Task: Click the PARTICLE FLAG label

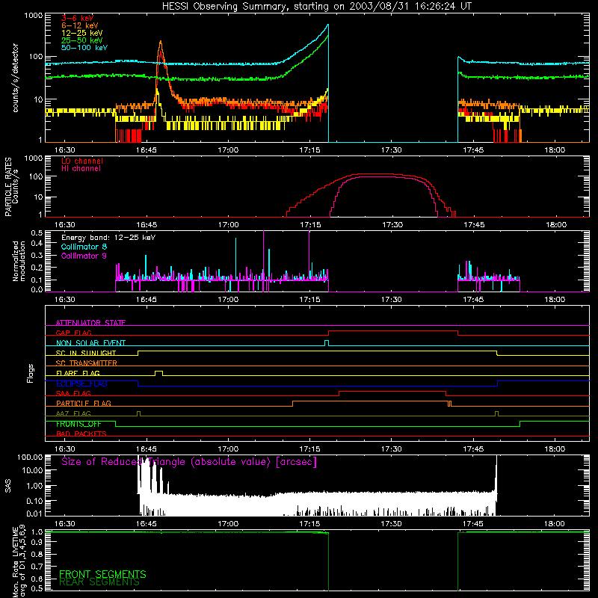Action: click(84, 403)
